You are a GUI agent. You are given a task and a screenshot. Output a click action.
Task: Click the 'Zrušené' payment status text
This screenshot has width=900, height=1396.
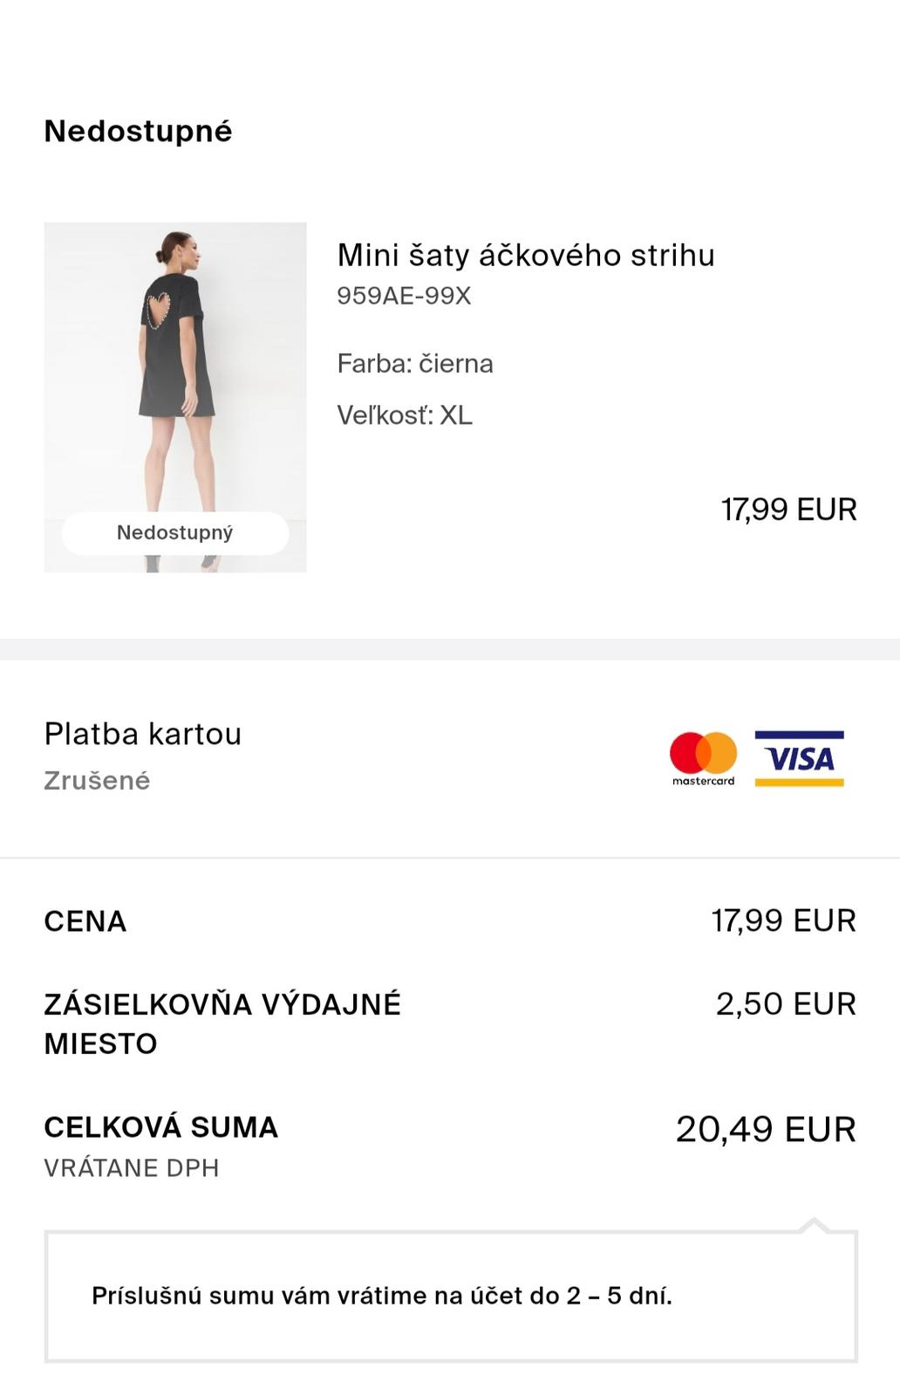[97, 780]
